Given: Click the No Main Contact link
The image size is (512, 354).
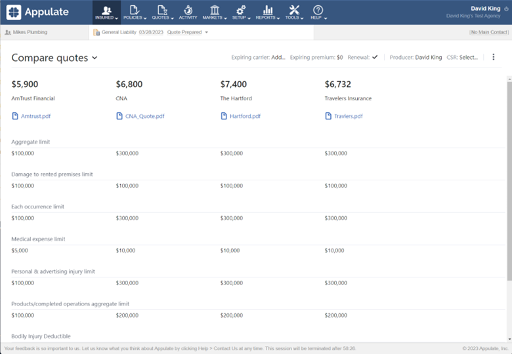Looking at the screenshot, I should (x=489, y=32).
